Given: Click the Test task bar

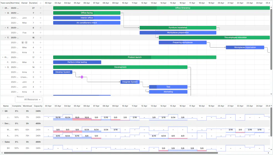Looking at the screenshot, I should [x=168, y=87].
